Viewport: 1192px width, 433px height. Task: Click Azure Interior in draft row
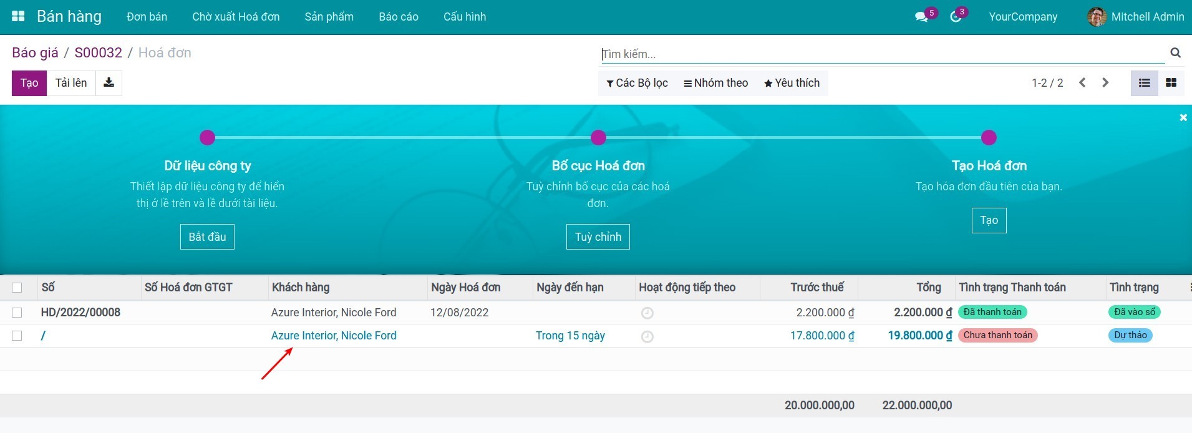click(x=334, y=336)
